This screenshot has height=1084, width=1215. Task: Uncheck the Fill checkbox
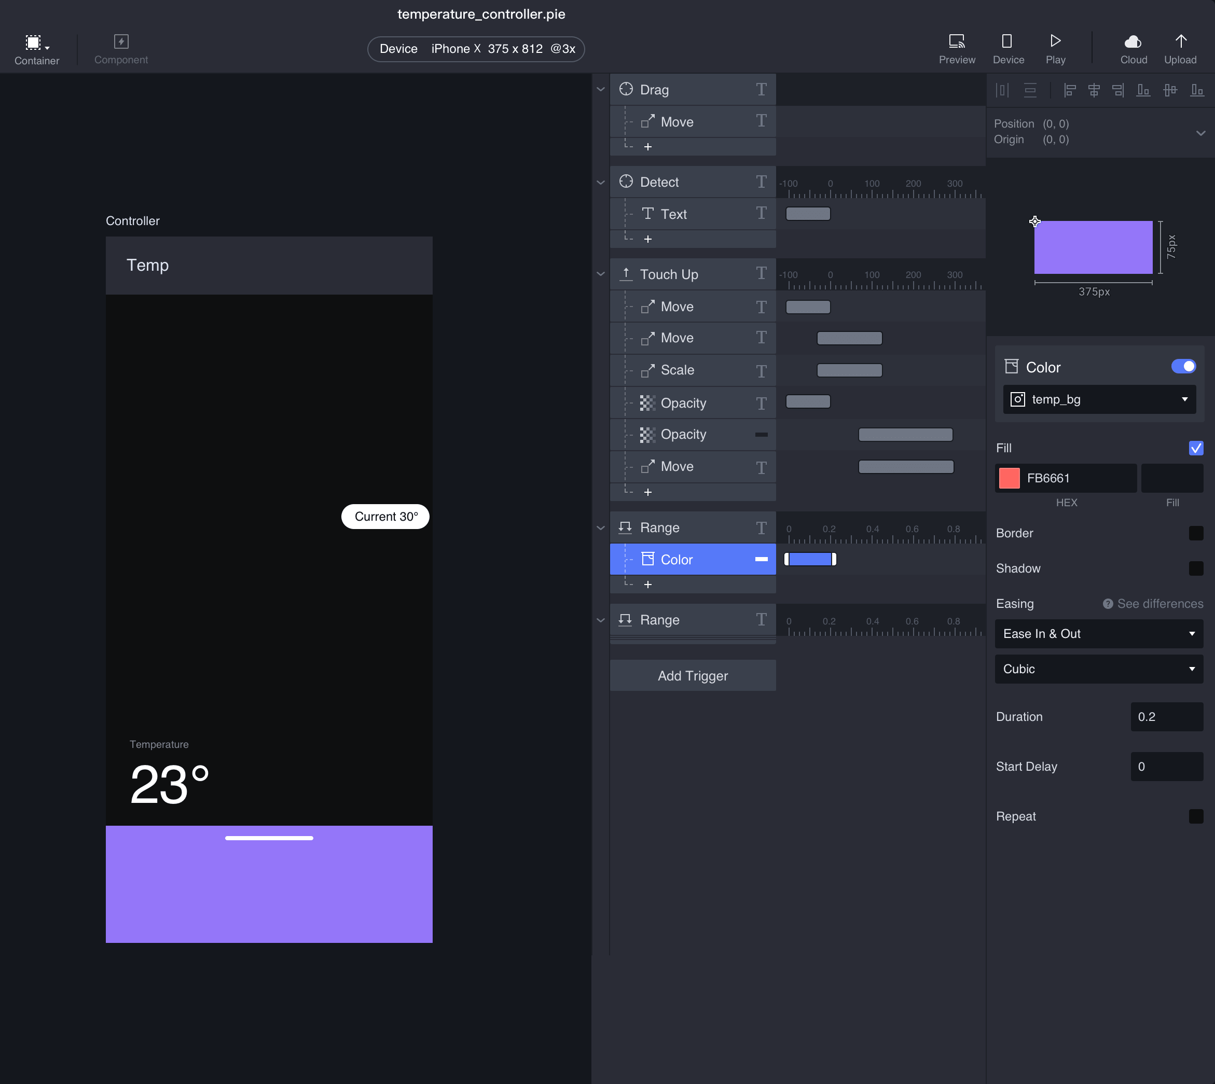tap(1195, 448)
